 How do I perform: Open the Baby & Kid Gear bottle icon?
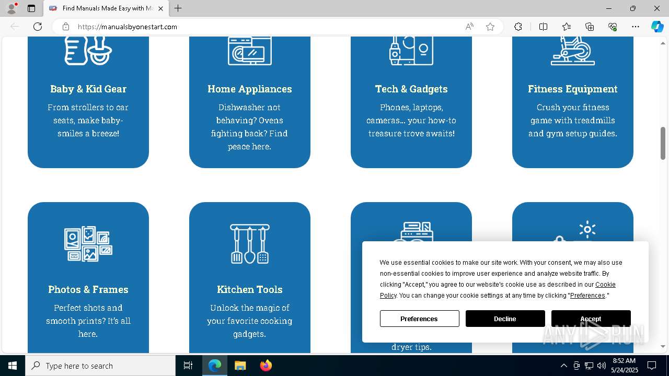(x=88, y=51)
